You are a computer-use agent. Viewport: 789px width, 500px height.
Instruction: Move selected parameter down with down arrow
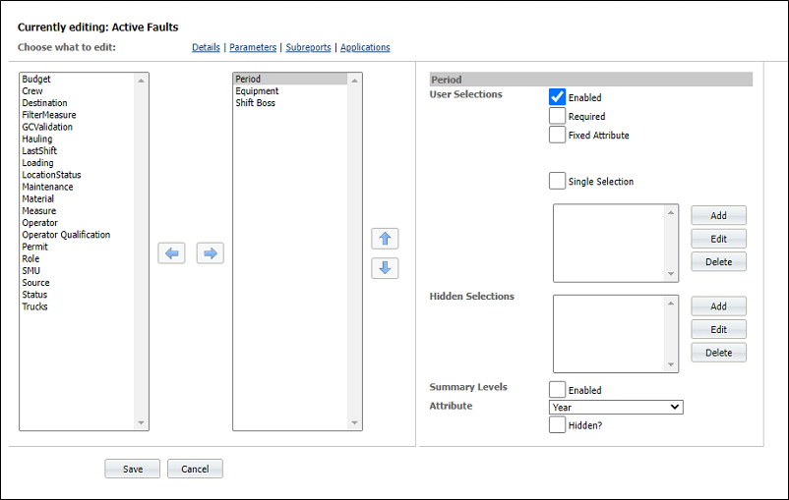(385, 268)
